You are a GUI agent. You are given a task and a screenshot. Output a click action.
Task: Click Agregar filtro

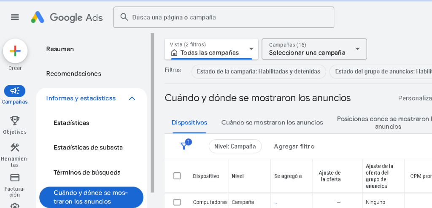(294, 146)
